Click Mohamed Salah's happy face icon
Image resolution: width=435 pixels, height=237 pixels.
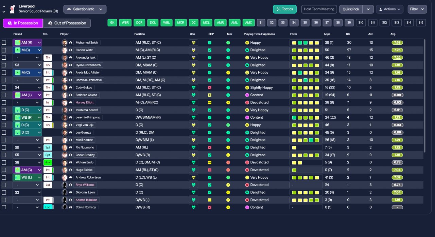pos(247,43)
